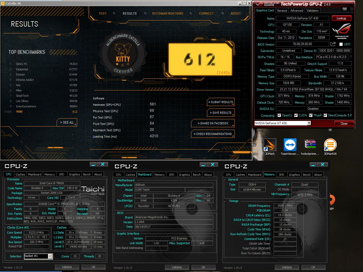This screenshot has width=363, height=272.
Task: Minimize the CPU-Z CPU window
Action: pyautogui.click(x=93, y=164)
